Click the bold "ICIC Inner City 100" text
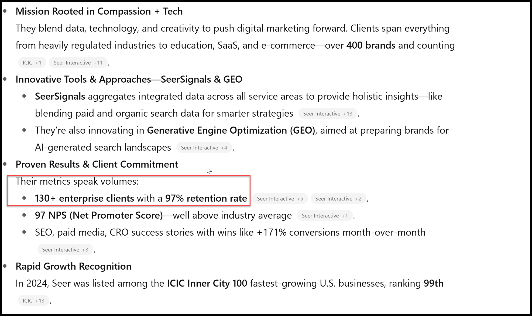 tap(207, 283)
